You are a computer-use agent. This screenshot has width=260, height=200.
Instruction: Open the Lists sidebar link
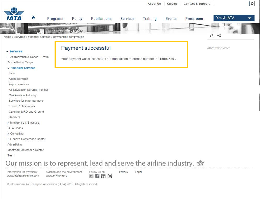(x=12, y=73)
